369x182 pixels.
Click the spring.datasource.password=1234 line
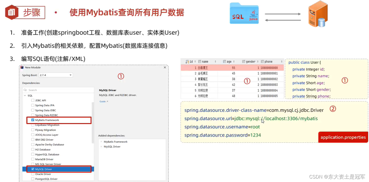click(223, 135)
